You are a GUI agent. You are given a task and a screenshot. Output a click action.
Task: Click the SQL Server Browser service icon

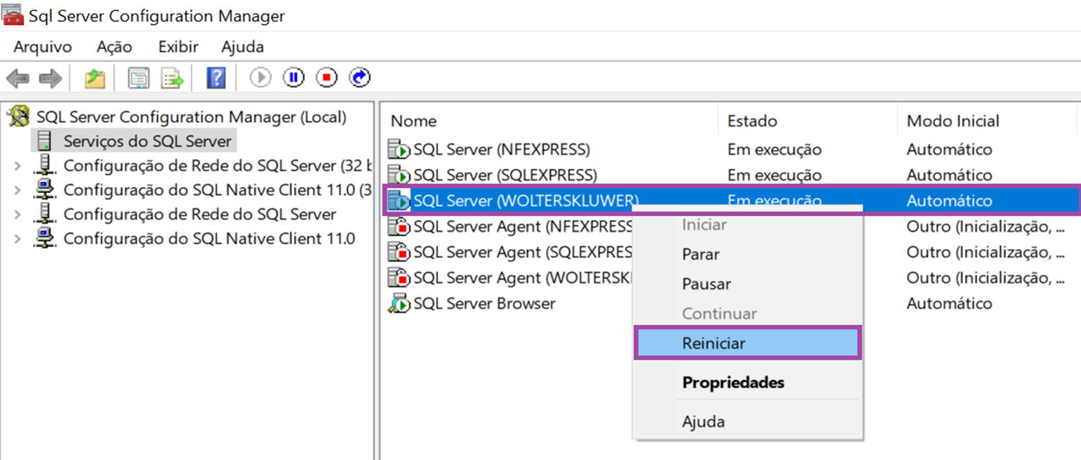tap(399, 304)
